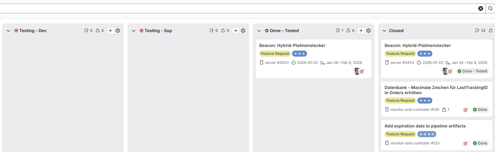
Task: Open Beacon card in Done - Tested column
Action: (x=292, y=45)
